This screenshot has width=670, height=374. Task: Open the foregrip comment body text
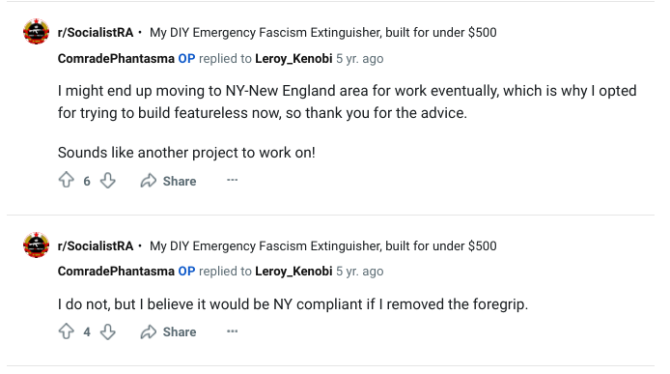[x=293, y=304]
